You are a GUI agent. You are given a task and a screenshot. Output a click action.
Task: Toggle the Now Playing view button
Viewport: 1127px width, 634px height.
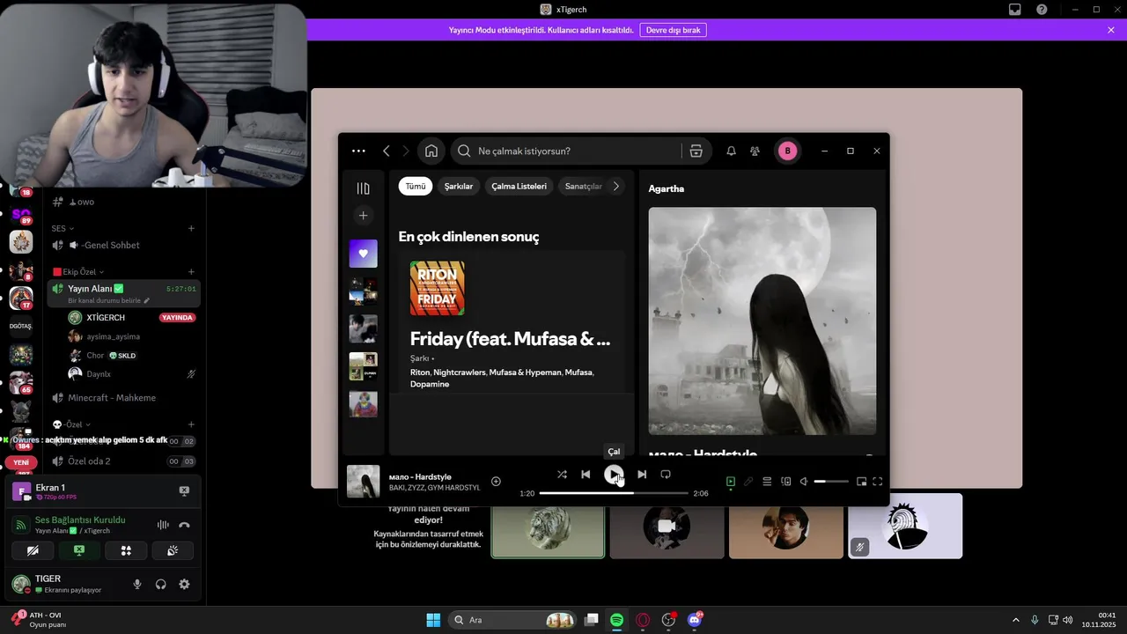[730, 482]
